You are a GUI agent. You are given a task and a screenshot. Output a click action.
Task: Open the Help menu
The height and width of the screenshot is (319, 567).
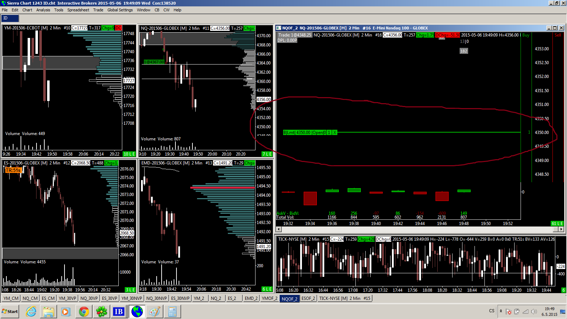point(178,10)
